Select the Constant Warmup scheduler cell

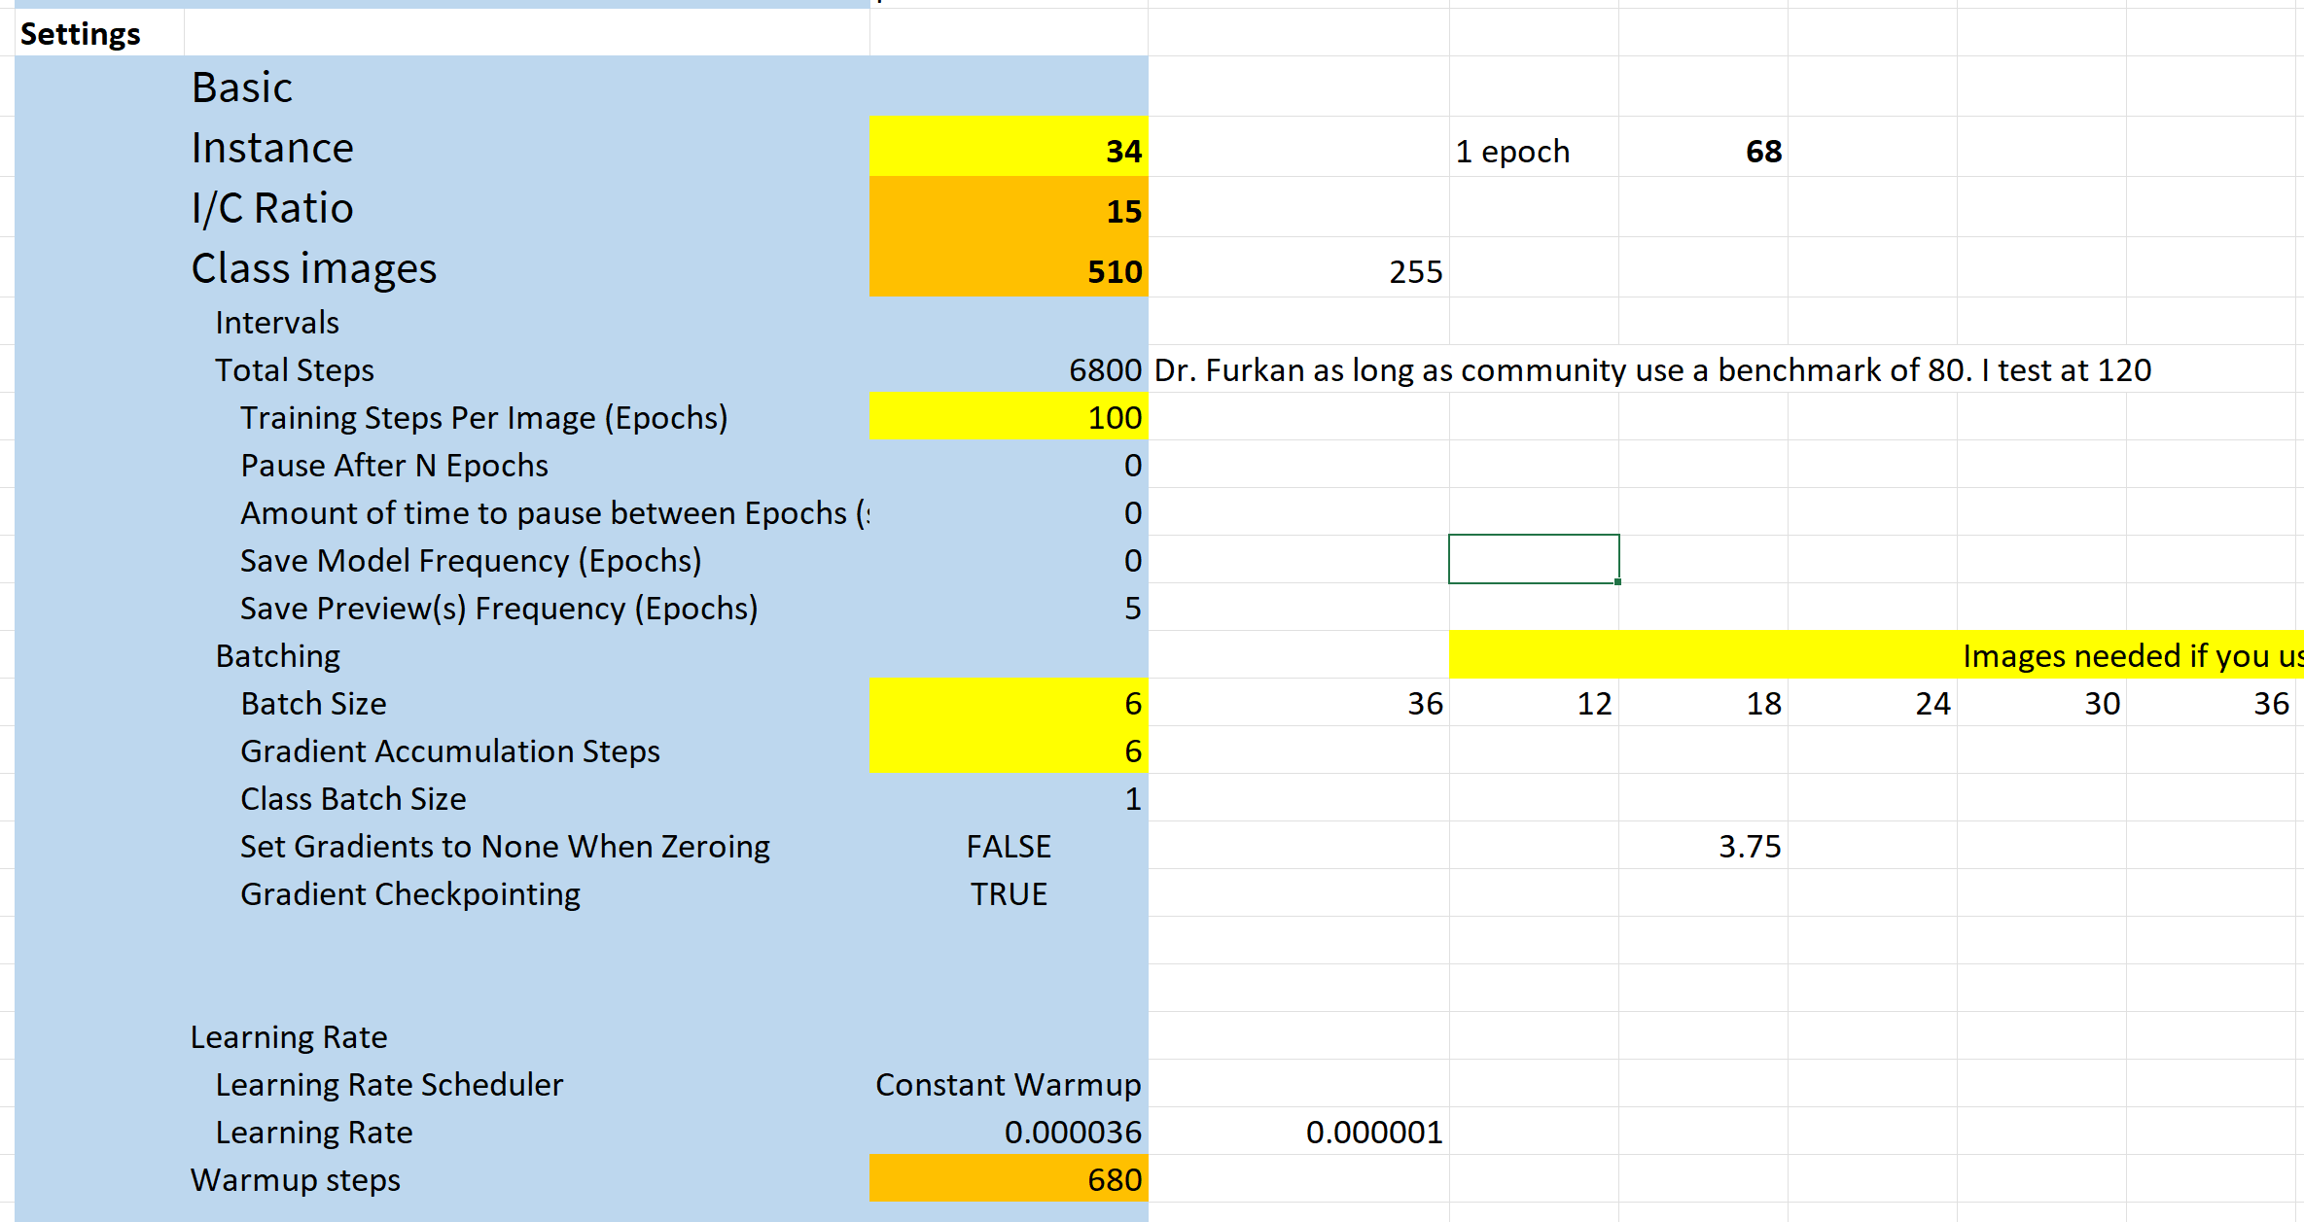pyautogui.click(x=1009, y=1084)
